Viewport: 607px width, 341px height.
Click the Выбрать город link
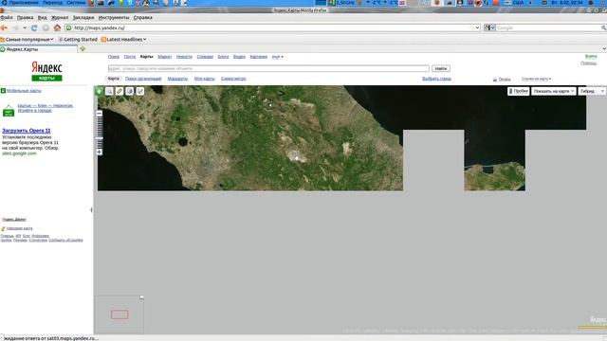[436, 79]
